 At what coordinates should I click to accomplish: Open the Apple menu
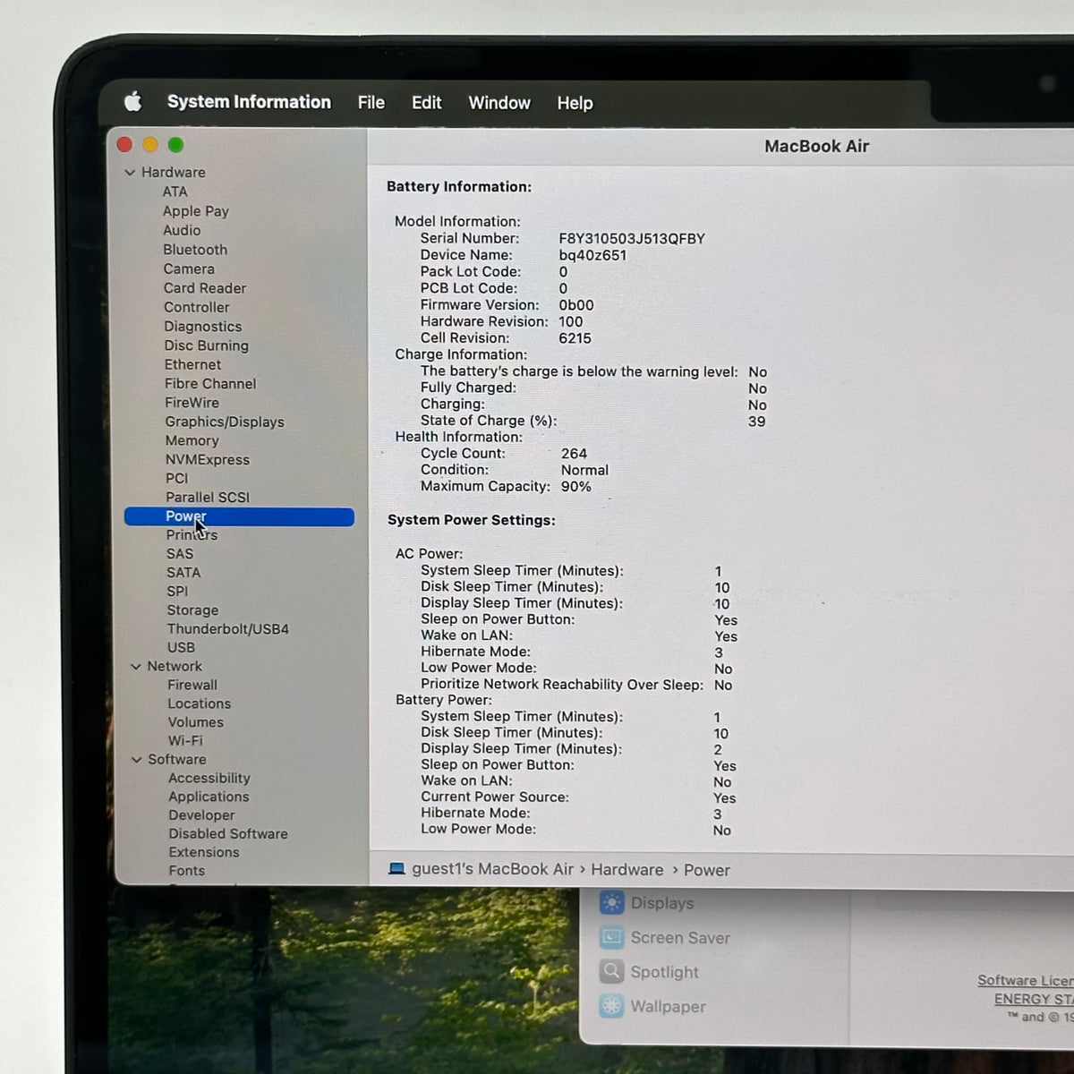132,101
